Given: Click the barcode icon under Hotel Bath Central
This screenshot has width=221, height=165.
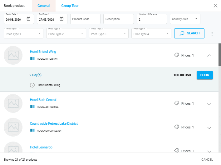Looking at the screenshot, I should 32,107.
